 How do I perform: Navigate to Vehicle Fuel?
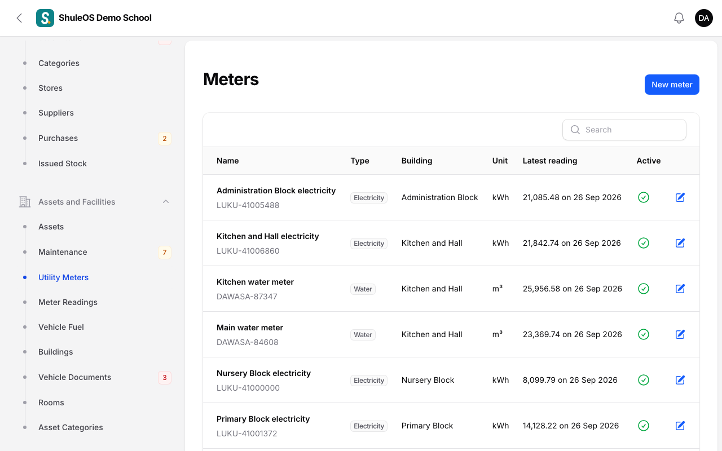click(61, 327)
